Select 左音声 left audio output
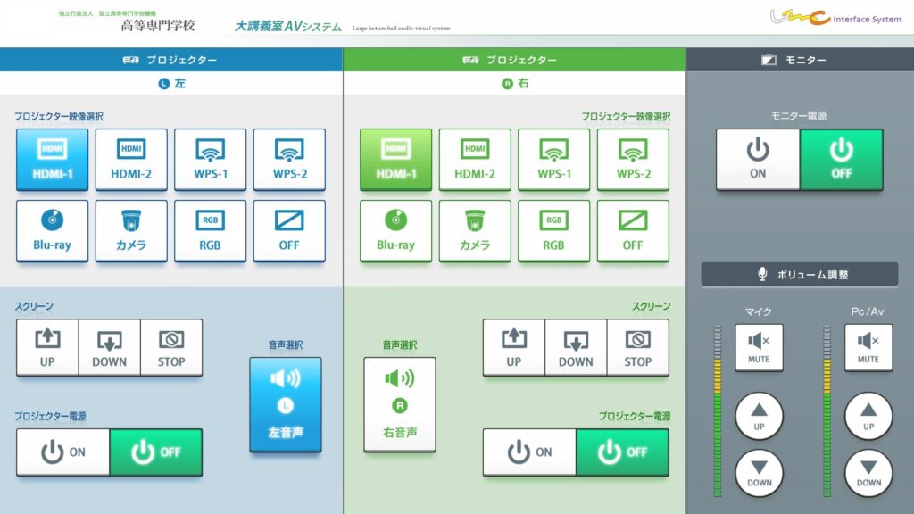Screen dimensions: 914x514 click(x=286, y=404)
